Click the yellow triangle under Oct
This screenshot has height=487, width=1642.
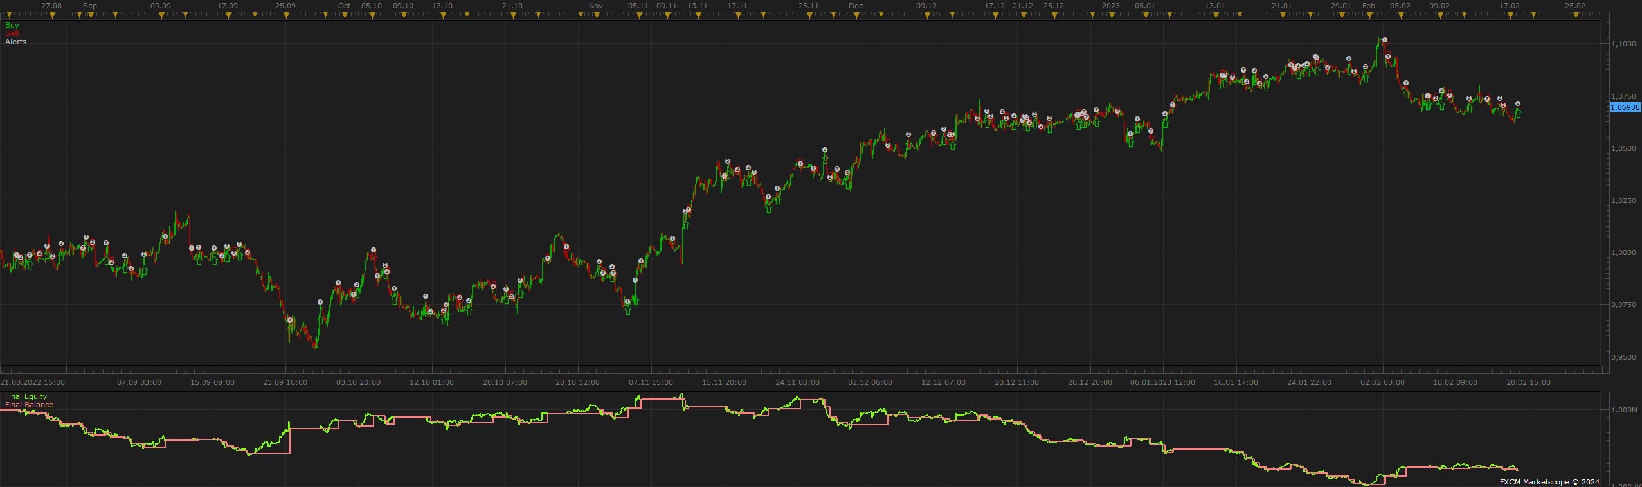coord(345,15)
